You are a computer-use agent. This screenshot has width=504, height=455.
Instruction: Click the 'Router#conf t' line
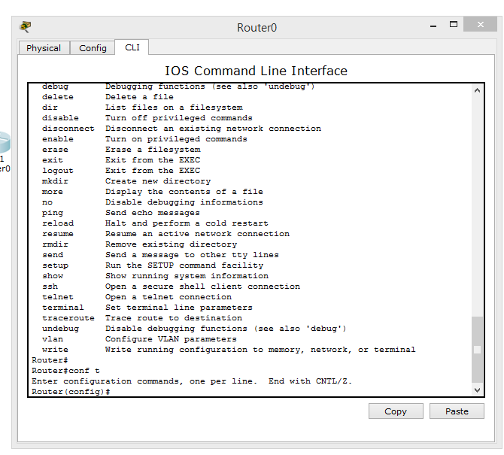click(66, 371)
